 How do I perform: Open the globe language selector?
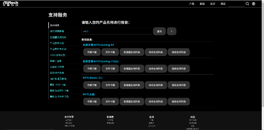[x=254, y=4]
